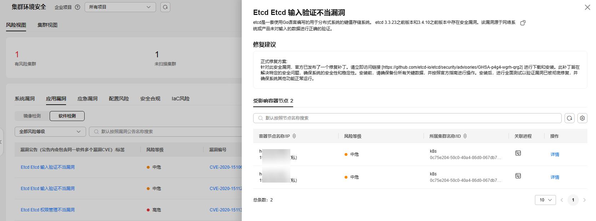This screenshot has height=221, width=596.
Task: Select 软件检测 detection mode
Action: (67, 116)
